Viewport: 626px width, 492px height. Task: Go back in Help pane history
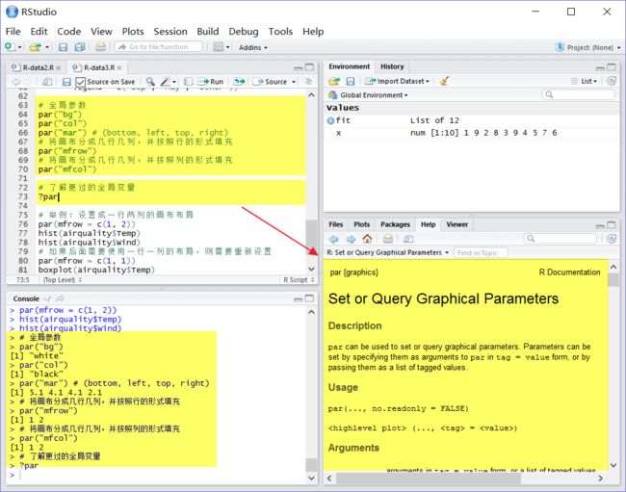click(x=334, y=239)
